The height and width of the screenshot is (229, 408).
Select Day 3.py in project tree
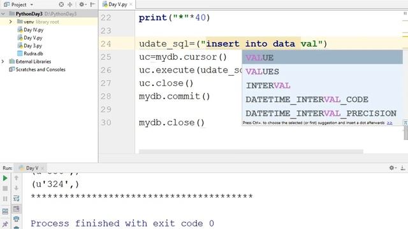(x=33, y=46)
